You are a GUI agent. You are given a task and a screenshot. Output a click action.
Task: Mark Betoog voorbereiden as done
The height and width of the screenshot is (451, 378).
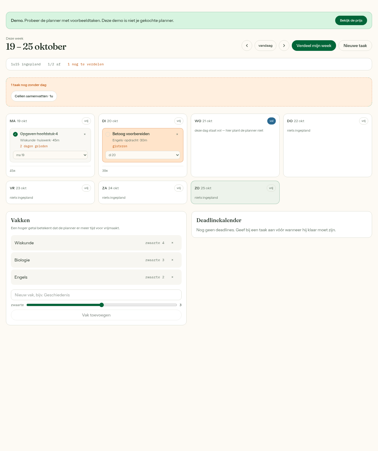point(108,134)
